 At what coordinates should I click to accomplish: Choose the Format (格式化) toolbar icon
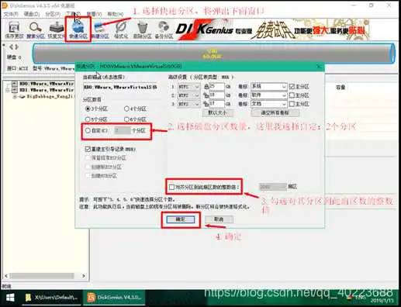[121, 30]
